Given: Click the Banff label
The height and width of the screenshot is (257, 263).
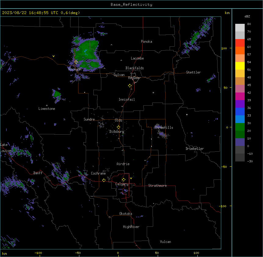Looking at the screenshot, I should [38, 173].
